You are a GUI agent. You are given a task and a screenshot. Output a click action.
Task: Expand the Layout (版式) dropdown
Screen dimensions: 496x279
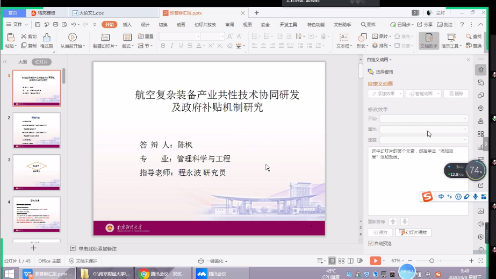point(127,46)
